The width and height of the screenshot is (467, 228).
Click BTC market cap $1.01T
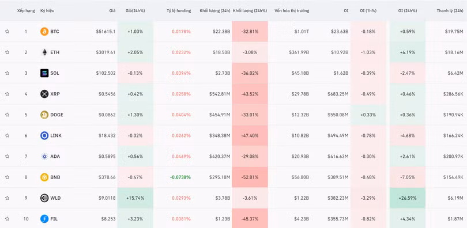301,32
